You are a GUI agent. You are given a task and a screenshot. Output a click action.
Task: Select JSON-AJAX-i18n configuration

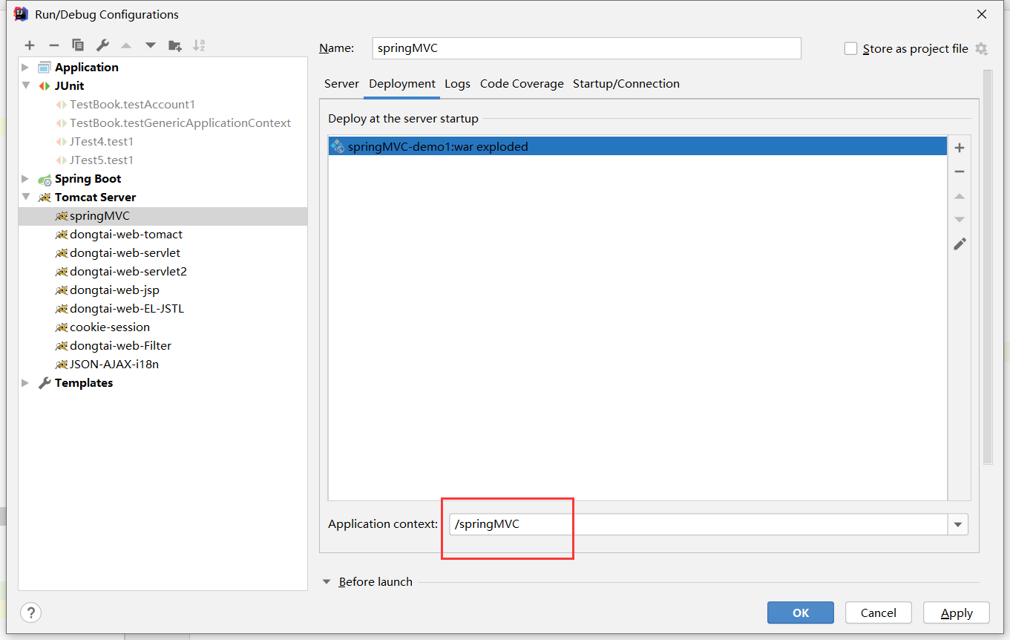(114, 365)
